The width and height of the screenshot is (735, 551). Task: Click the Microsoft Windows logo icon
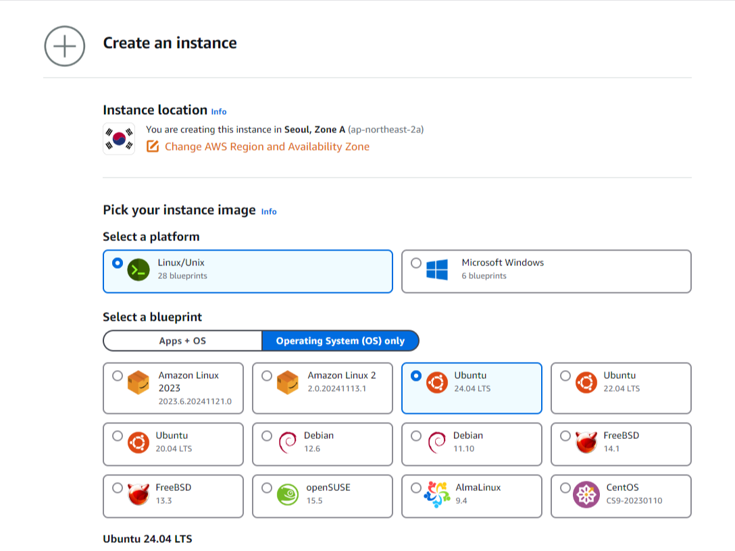(437, 270)
